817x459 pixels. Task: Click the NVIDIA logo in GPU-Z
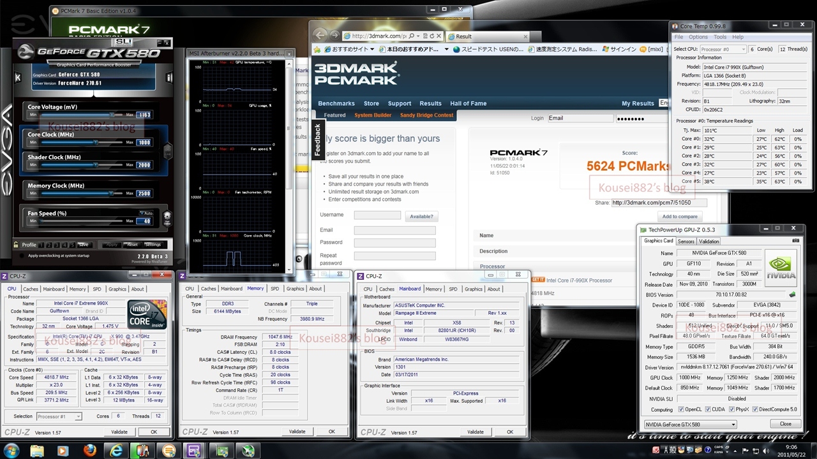point(782,267)
